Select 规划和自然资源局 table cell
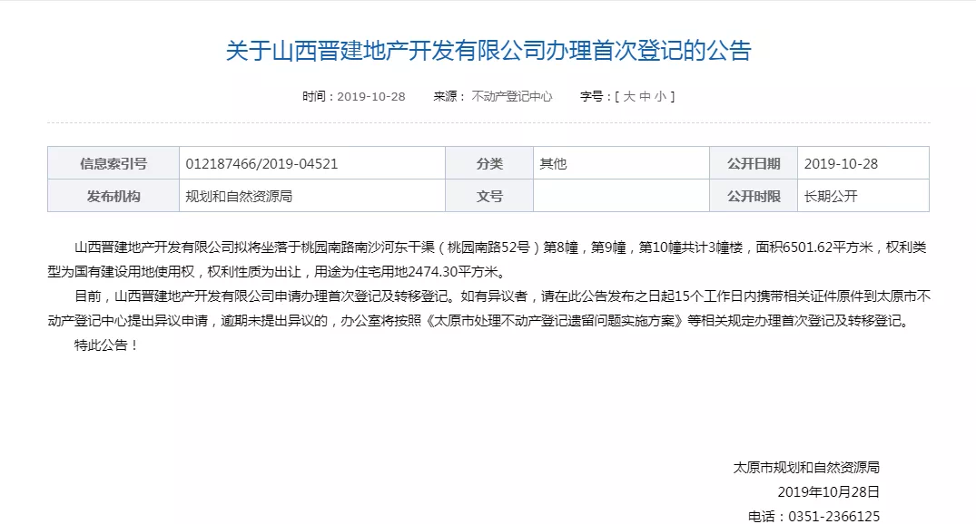Viewport: 976px width, 524px height. [x=312, y=196]
